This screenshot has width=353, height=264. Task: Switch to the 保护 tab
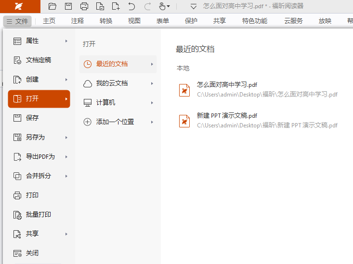[191, 21]
